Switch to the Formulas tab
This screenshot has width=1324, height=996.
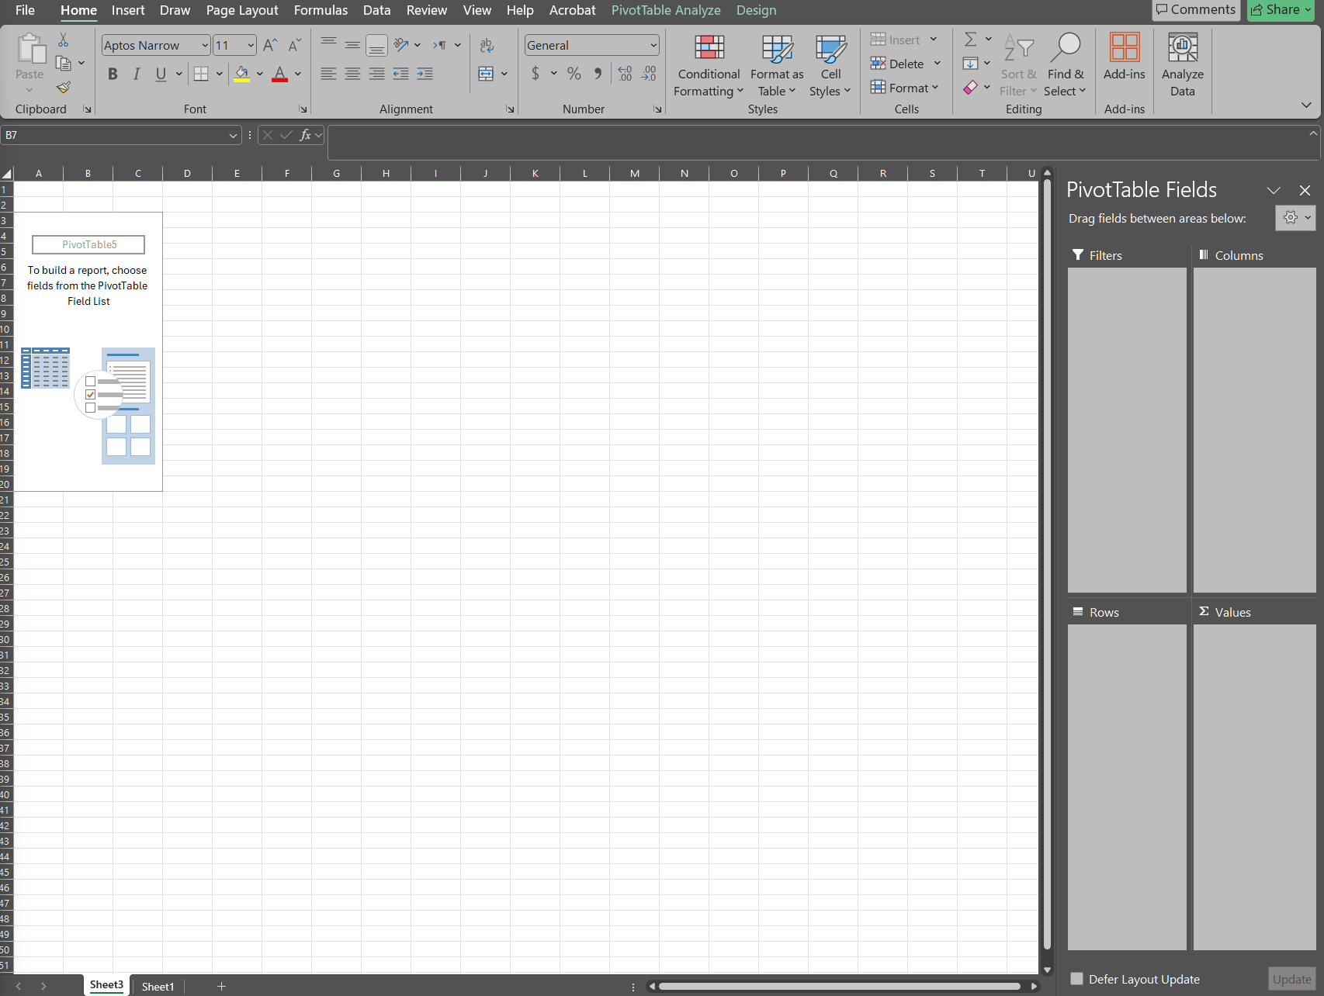[x=321, y=10]
